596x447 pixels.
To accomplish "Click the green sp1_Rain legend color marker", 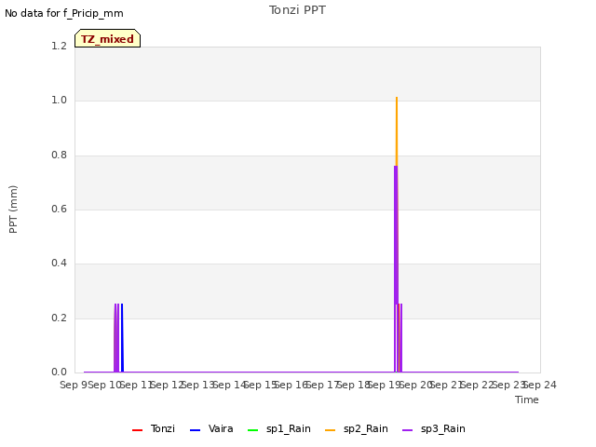I will (x=252, y=430).
